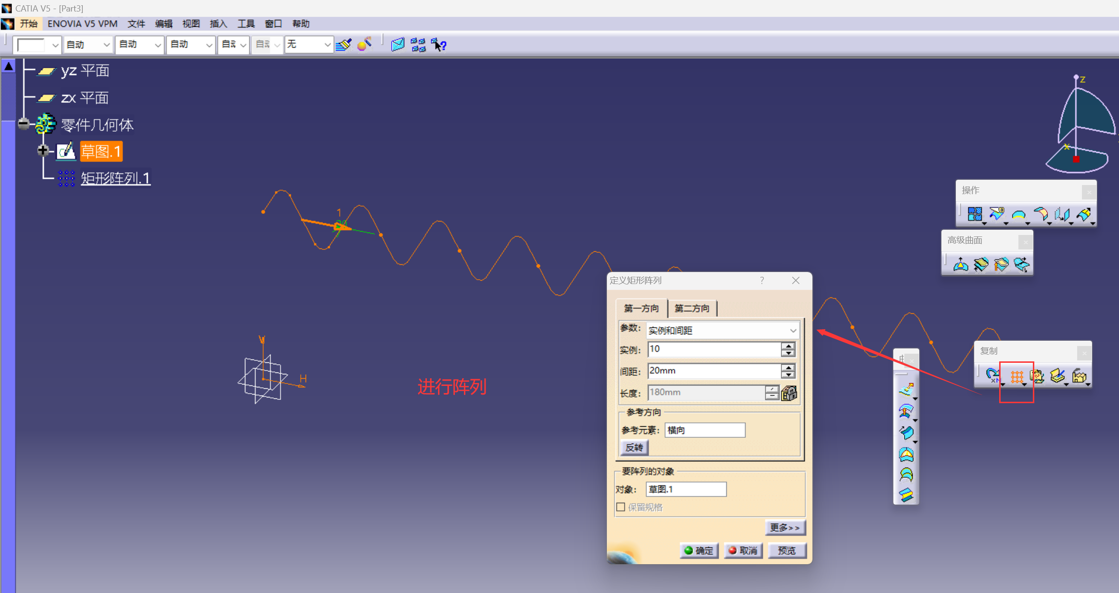Enable the 保留规格 checkbox

click(x=621, y=507)
